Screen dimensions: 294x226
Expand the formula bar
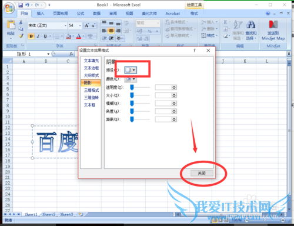click(x=289, y=54)
